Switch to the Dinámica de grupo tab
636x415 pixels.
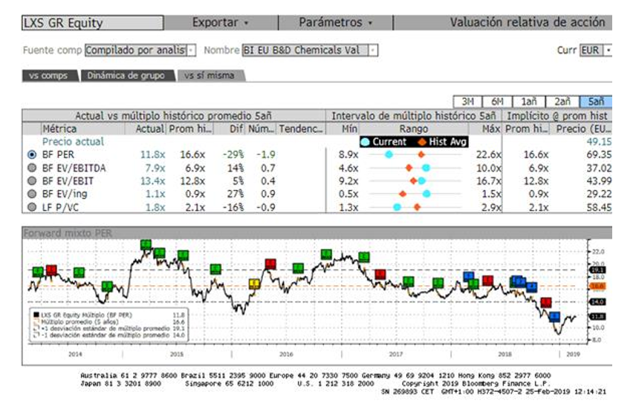tap(127, 76)
